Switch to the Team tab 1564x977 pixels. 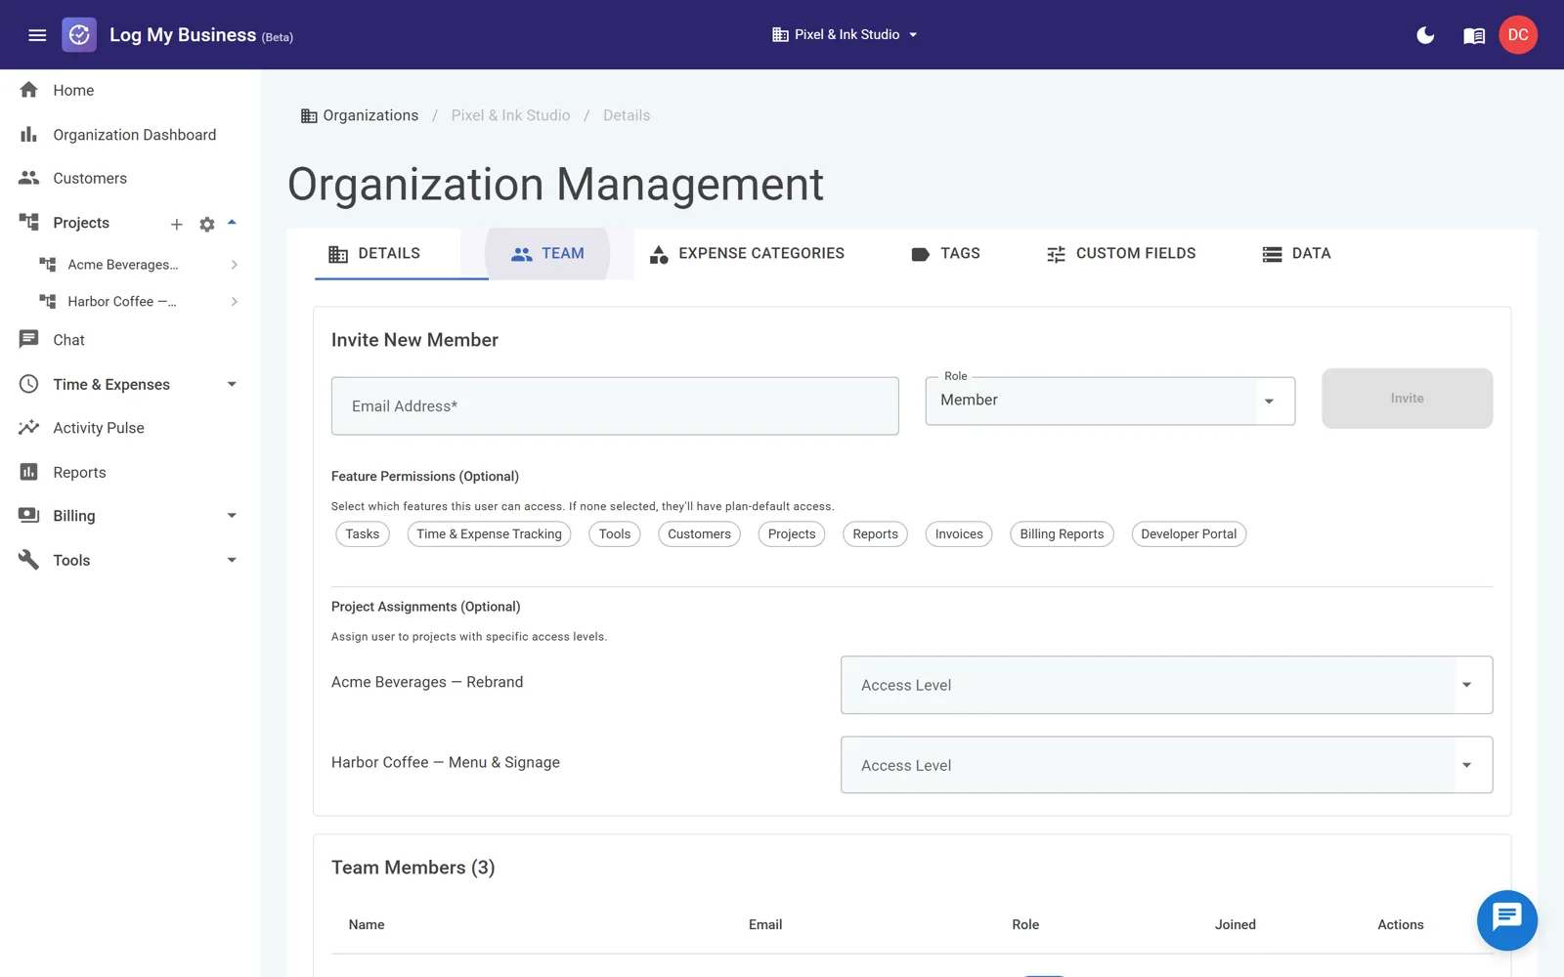547,254
